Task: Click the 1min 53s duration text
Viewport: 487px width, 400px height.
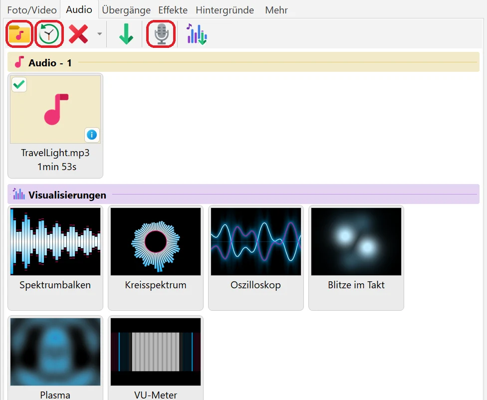Action: click(57, 167)
